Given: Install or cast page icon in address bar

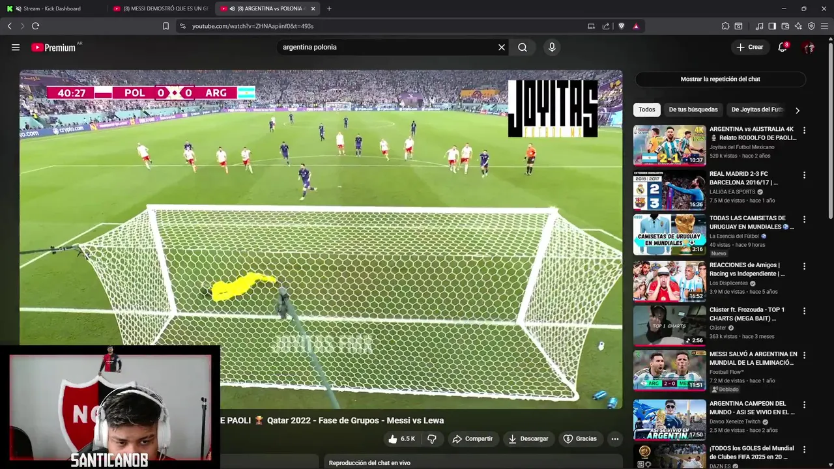Looking at the screenshot, I should 591,26.
